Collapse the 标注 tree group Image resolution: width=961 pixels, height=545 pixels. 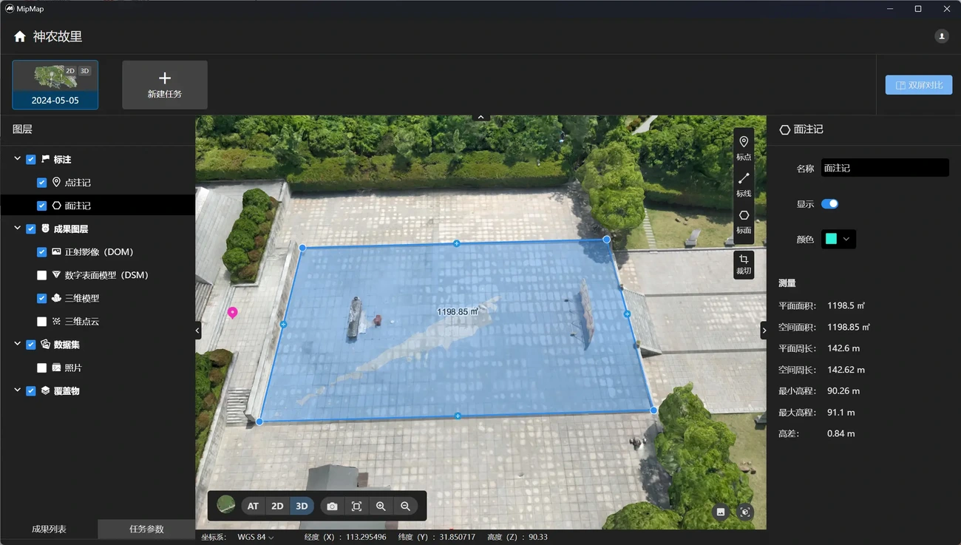pyautogui.click(x=18, y=159)
